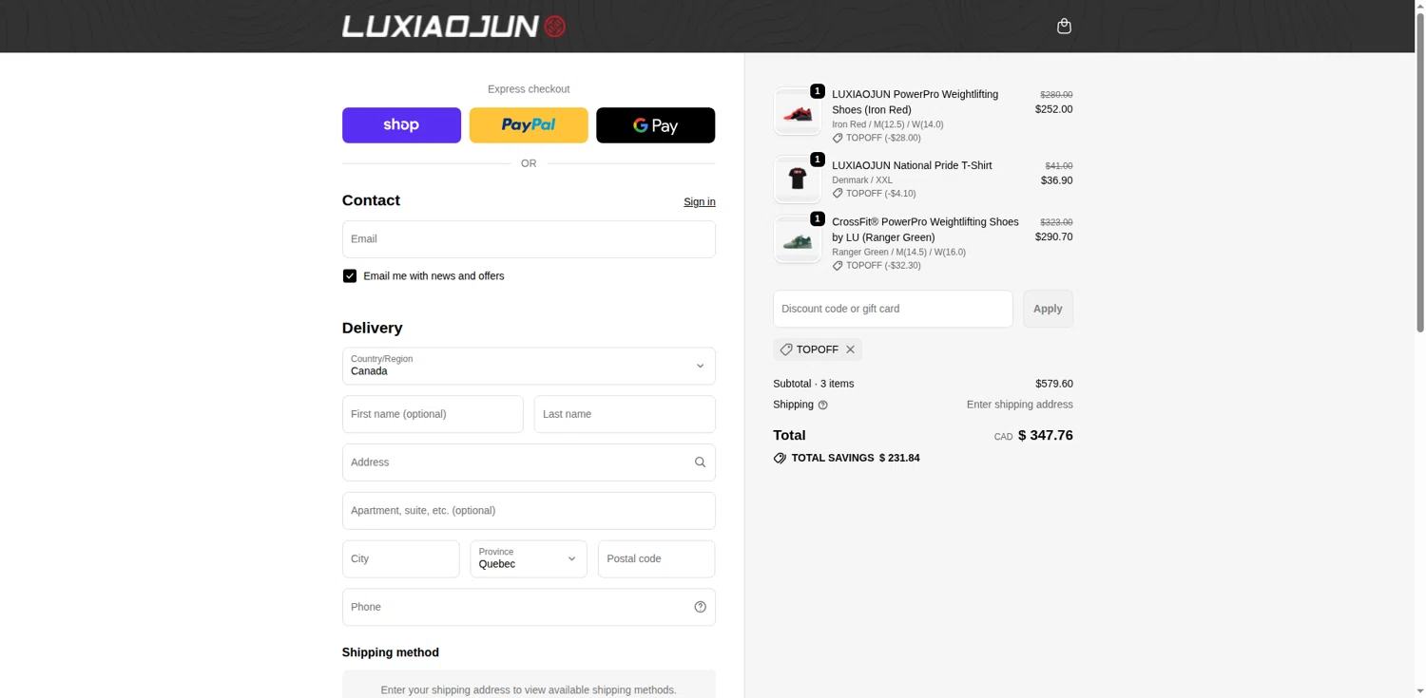The image size is (1426, 698).
Task: Click discount tag icon beside TOPOFF (-$28.00)
Action: point(838,139)
